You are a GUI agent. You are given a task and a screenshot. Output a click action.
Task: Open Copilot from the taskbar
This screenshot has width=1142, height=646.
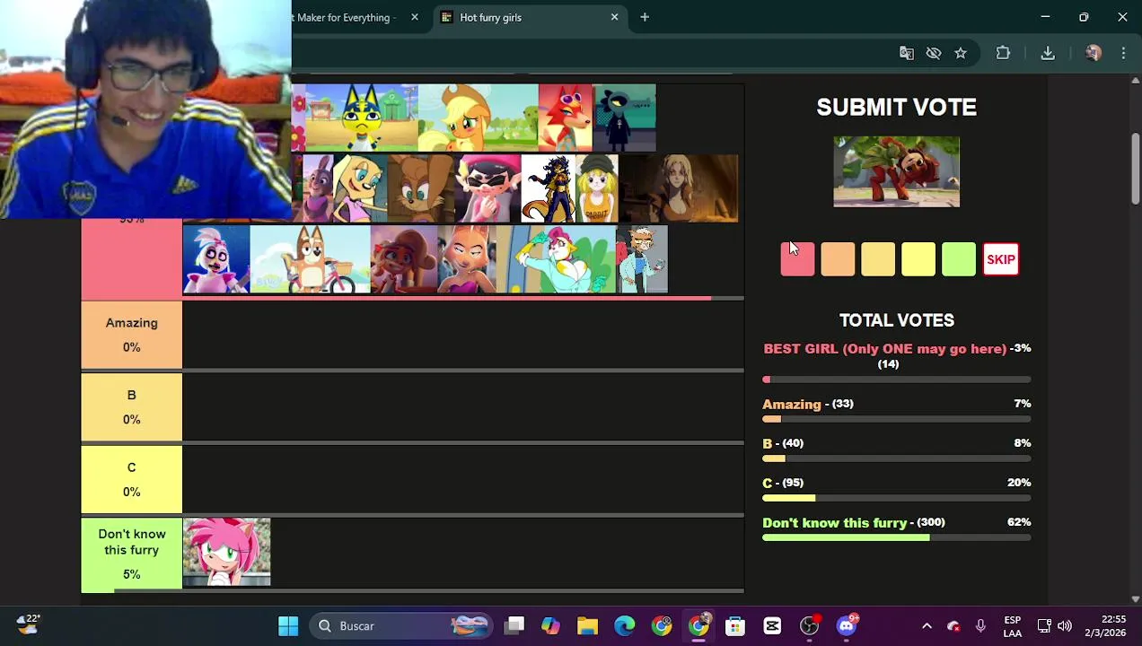click(550, 625)
